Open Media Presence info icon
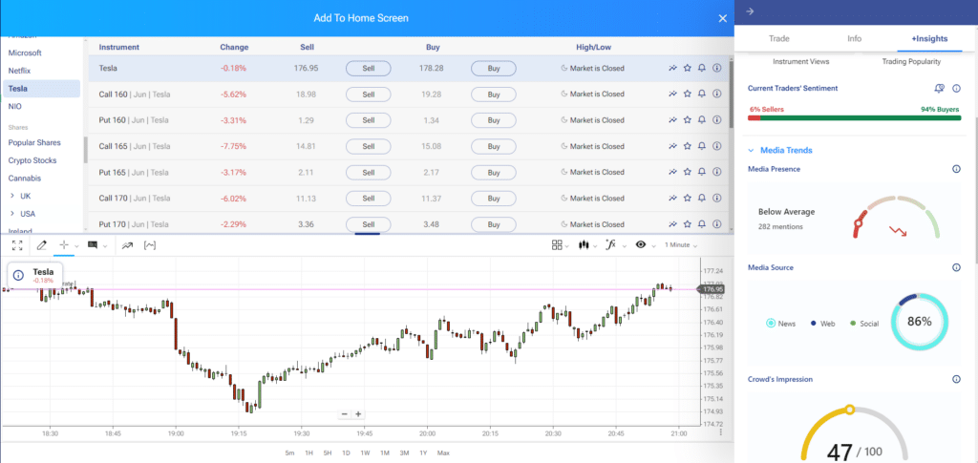The height and width of the screenshot is (463, 978). coord(956,169)
